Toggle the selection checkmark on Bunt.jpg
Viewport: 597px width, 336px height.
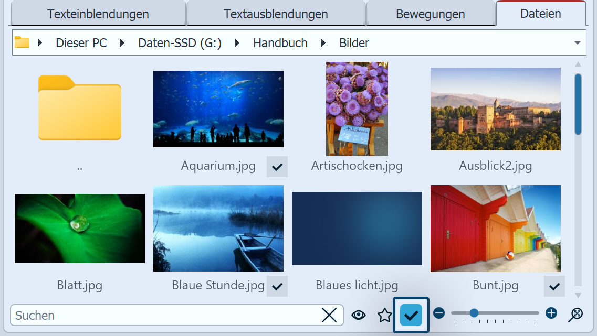coord(554,286)
